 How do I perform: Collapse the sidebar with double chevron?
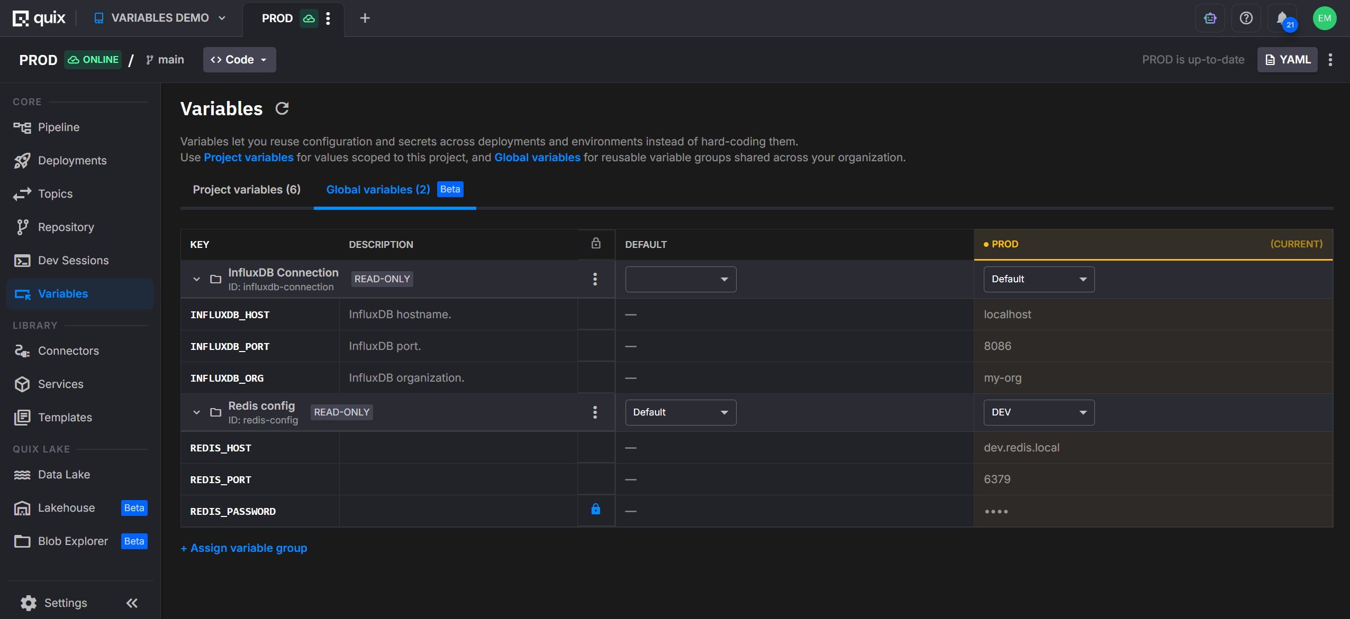(132, 603)
